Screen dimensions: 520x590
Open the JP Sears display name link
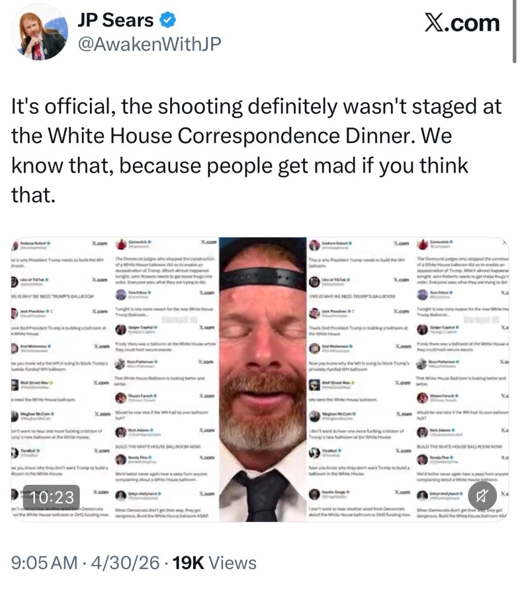115,21
